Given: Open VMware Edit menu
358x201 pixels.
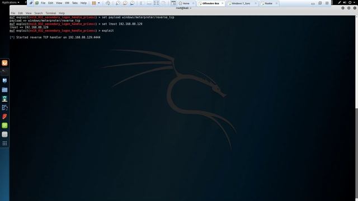Looking at the screenshot, I should pyautogui.click(x=51, y=3).
